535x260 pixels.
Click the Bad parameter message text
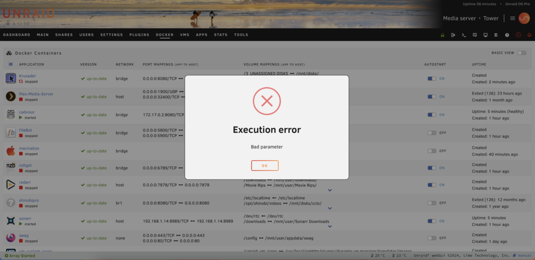point(267,147)
